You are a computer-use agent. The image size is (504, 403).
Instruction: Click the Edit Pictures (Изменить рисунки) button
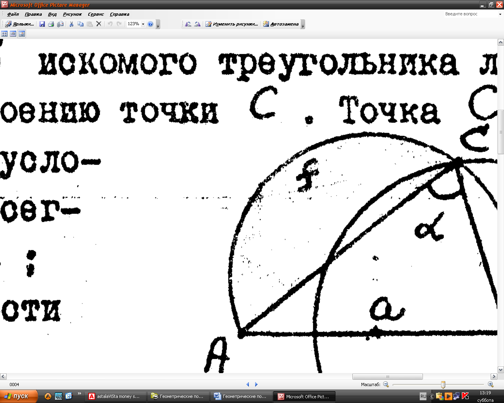tap(232, 24)
